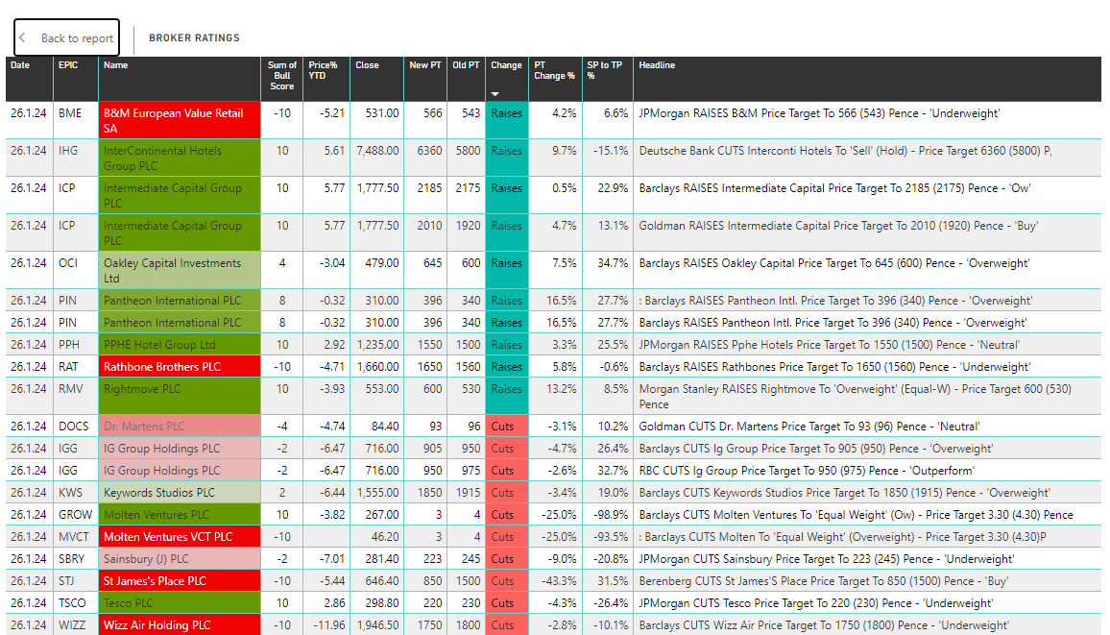This screenshot has height=635, width=1110.
Task: Select InterContinental Hotels Group PLC cell
Action: (180, 158)
